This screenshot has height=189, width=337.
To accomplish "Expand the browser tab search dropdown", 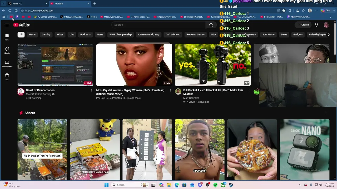I will click(x=3, y=3).
